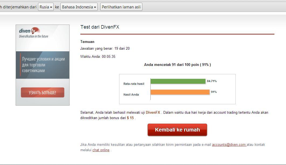286x165 pixels.
Task: Open the Bahasa Indonesia target language dropdown
Action: coord(79,7)
